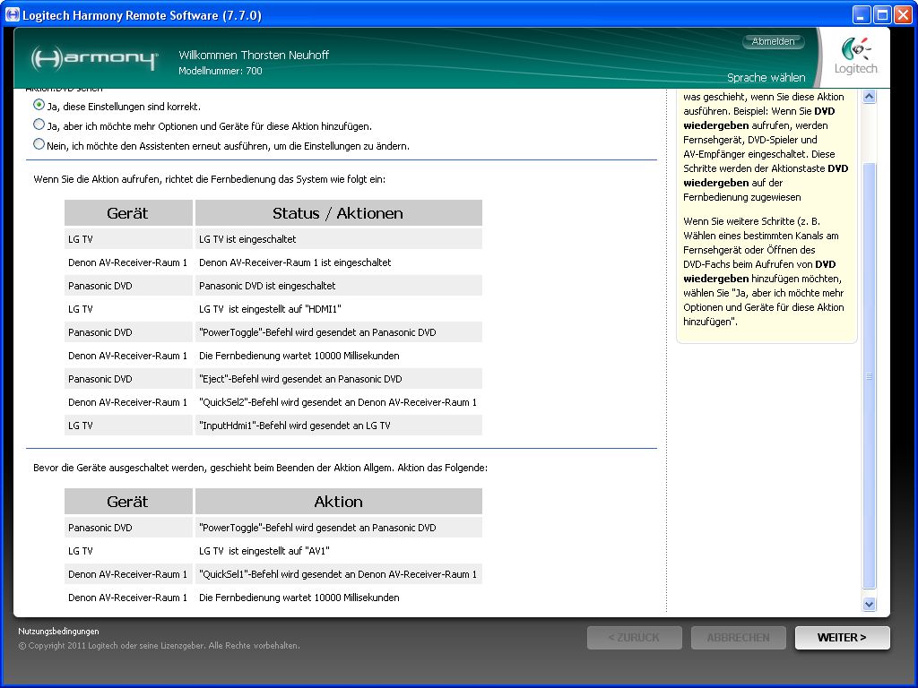Log out with the Abmelden button

(x=773, y=41)
